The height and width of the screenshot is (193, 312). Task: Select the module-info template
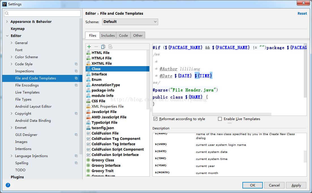[102, 96]
